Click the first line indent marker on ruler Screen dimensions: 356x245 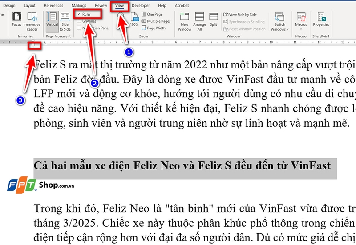coord(33,41)
